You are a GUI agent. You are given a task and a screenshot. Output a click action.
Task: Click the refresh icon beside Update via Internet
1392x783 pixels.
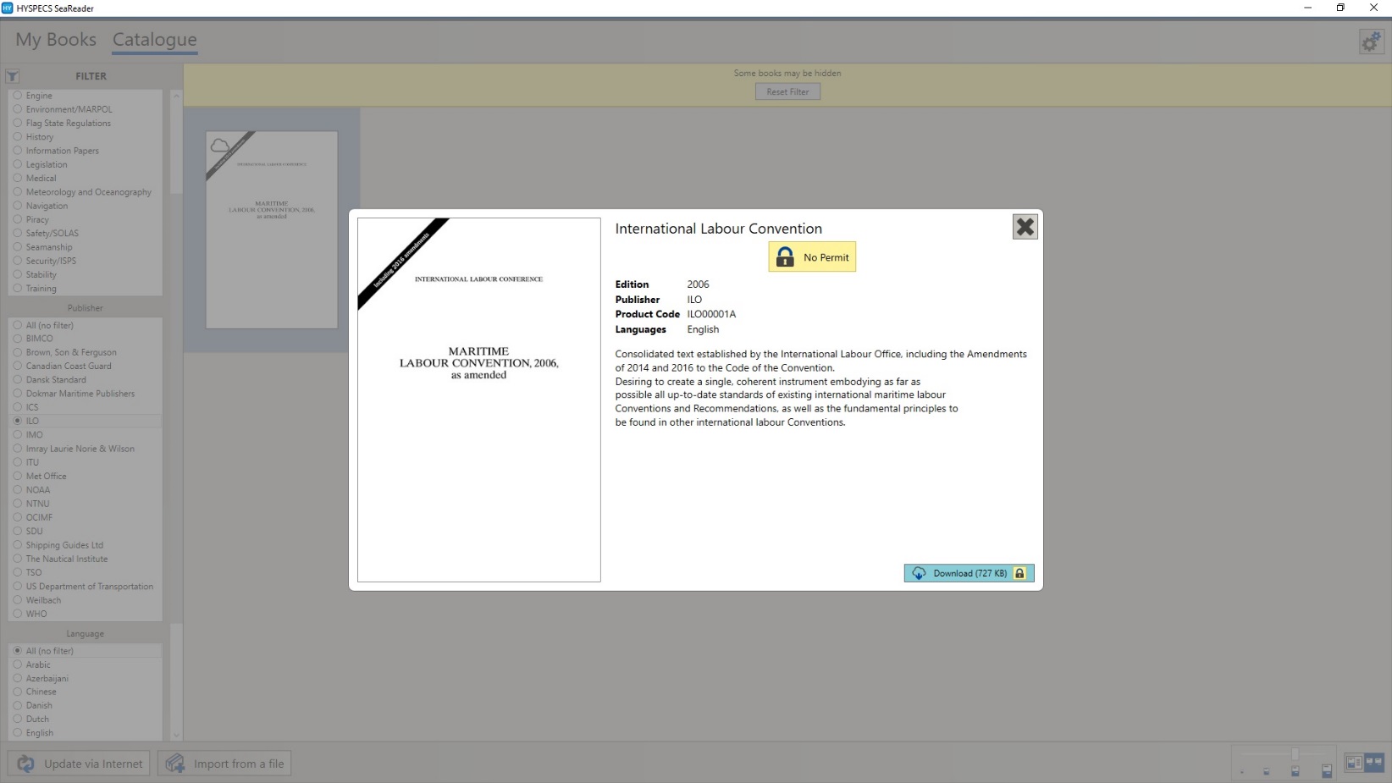tap(25, 764)
